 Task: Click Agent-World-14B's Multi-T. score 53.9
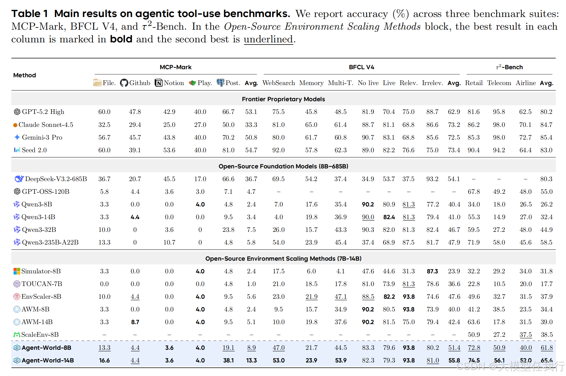341,361
